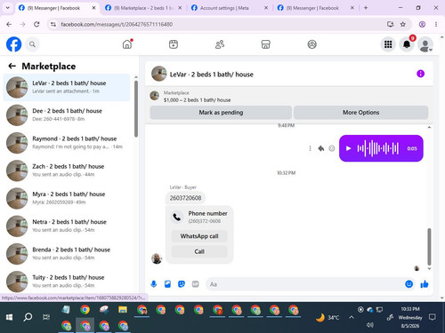Click the WhatsApp call button
This screenshot has width=445, height=333.
tap(199, 236)
